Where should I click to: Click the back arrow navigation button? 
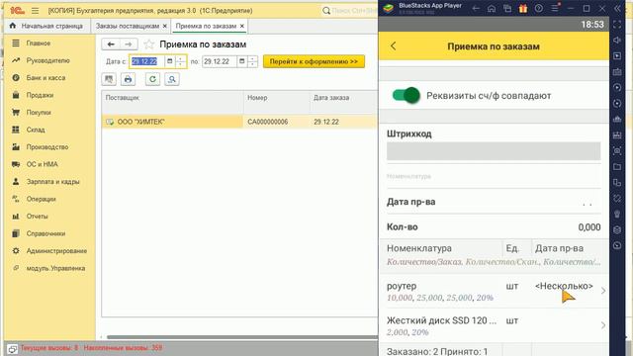pos(111,44)
